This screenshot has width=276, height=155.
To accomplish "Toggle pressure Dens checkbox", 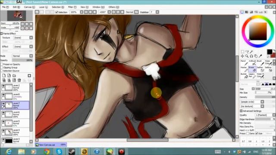I will point(248,133).
